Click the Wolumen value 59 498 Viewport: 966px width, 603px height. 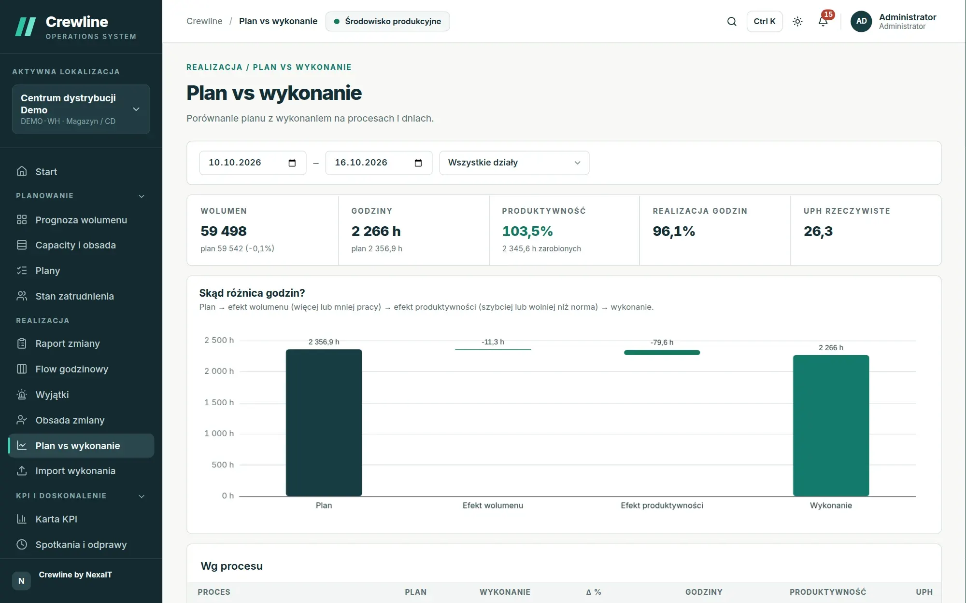point(224,232)
